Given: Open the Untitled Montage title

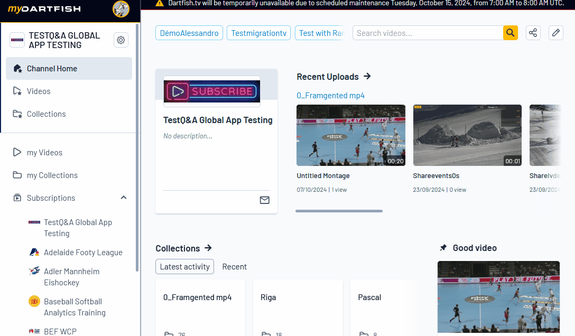Looking at the screenshot, I should (x=323, y=176).
